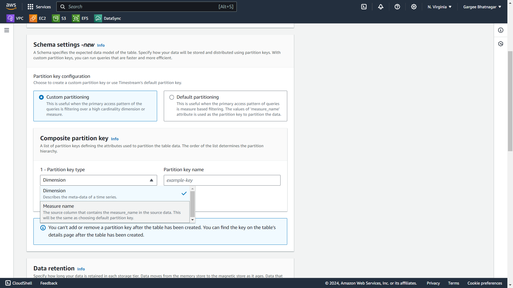513x288 pixels.
Task: Open Info link next to Composite partition key
Action: point(115,139)
